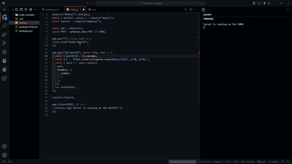Viewport: 292px width, 164px height.
Task: Toggle bottom panel layout button
Action: click(259, 3)
